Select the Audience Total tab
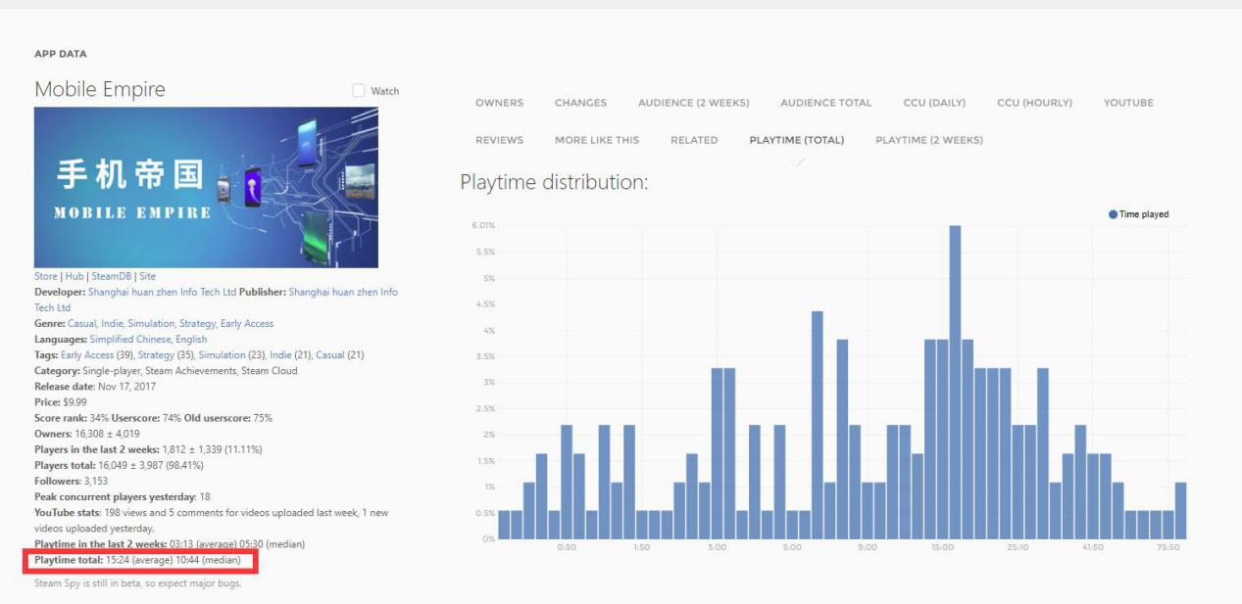Image resolution: width=1242 pixels, height=604 pixels. (x=825, y=103)
